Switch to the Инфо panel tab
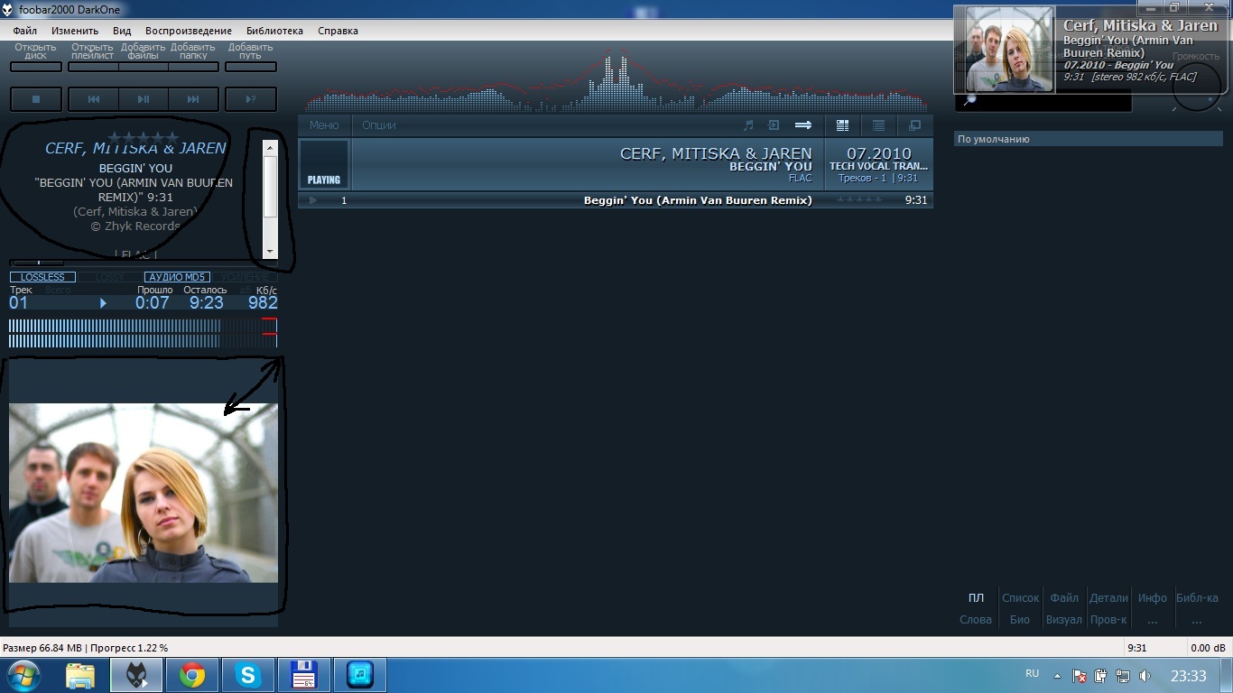The image size is (1233, 693). (x=1153, y=597)
